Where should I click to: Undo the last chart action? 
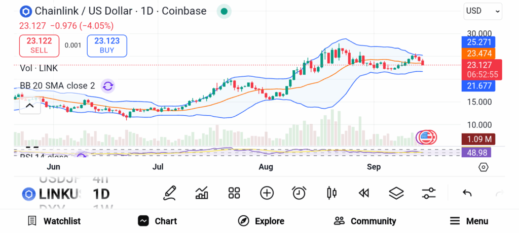coord(467,193)
